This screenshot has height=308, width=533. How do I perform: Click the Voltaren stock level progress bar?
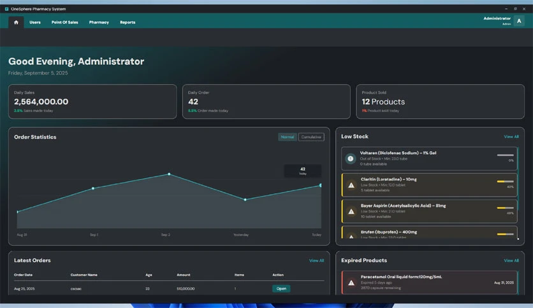[505, 155]
